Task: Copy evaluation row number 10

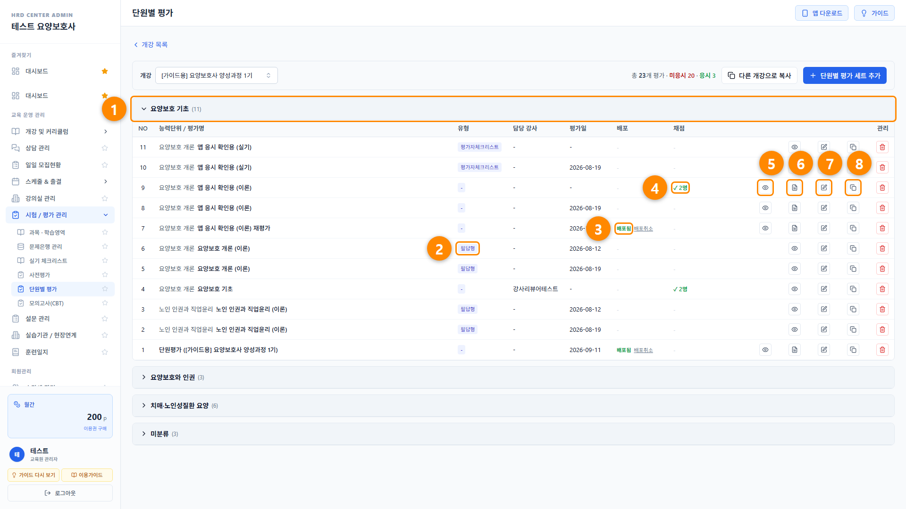Action: pyautogui.click(x=853, y=167)
